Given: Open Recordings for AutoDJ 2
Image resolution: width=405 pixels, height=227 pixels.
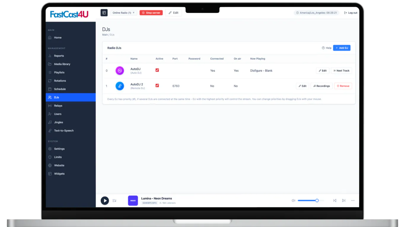Looking at the screenshot, I should [x=322, y=86].
